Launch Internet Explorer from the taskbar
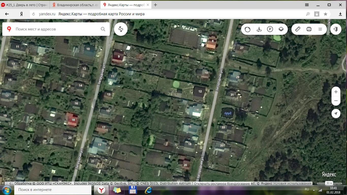 tap(148, 190)
